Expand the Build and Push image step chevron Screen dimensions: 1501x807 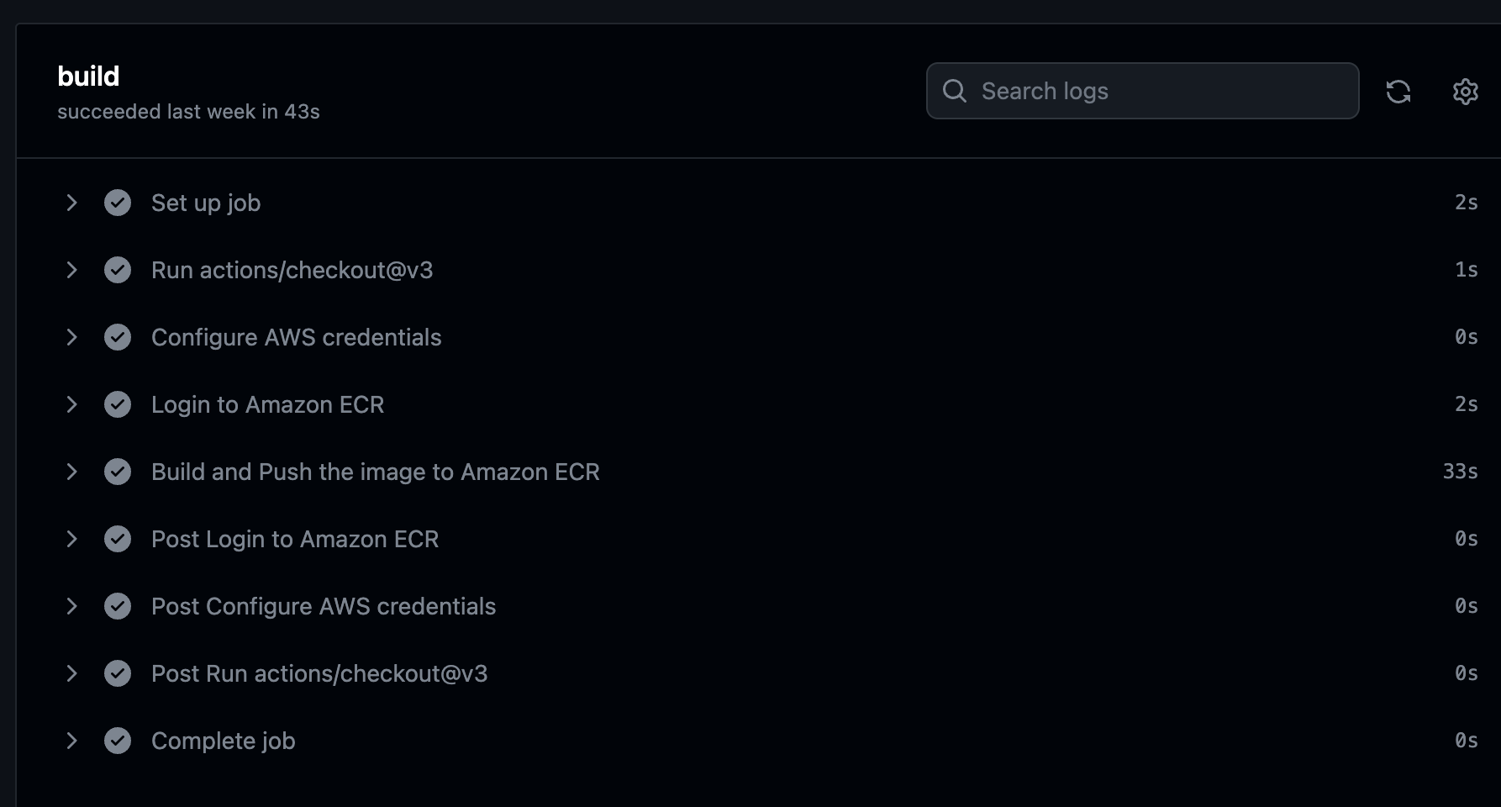[x=71, y=472]
